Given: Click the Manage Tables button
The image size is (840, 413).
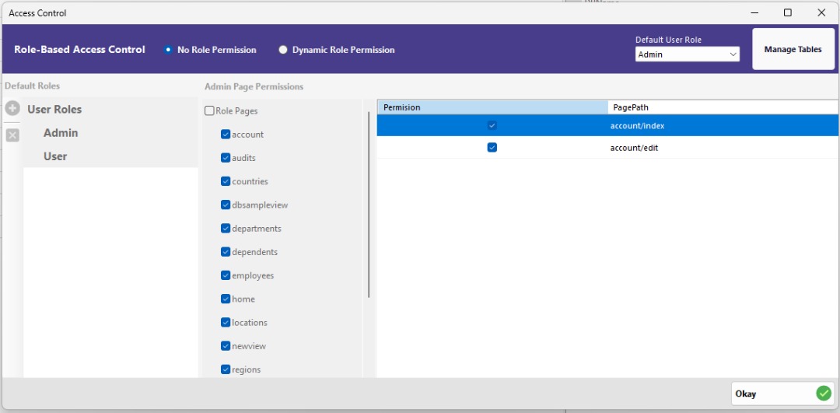Looking at the screenshot, I should pos(793,49).
